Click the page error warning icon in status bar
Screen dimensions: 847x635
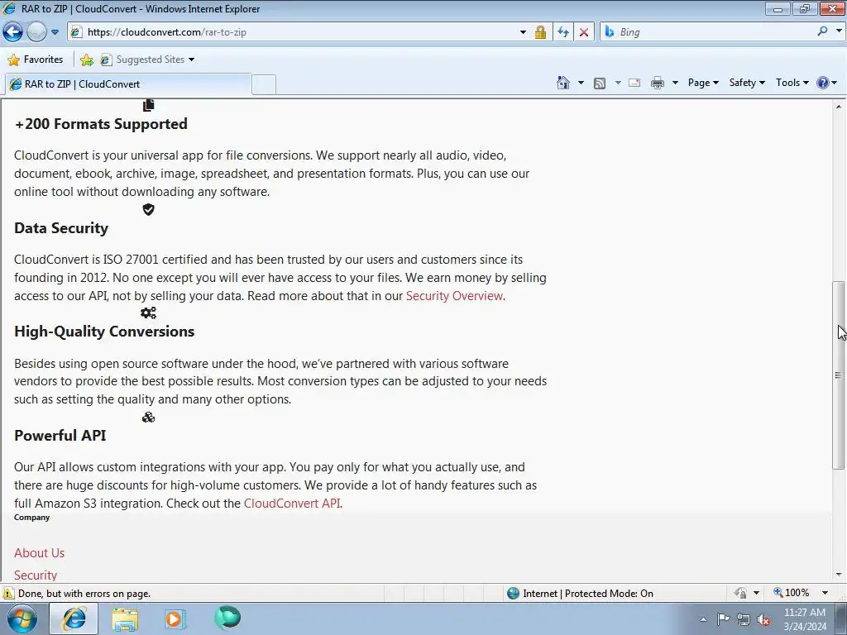coord(7,594)
